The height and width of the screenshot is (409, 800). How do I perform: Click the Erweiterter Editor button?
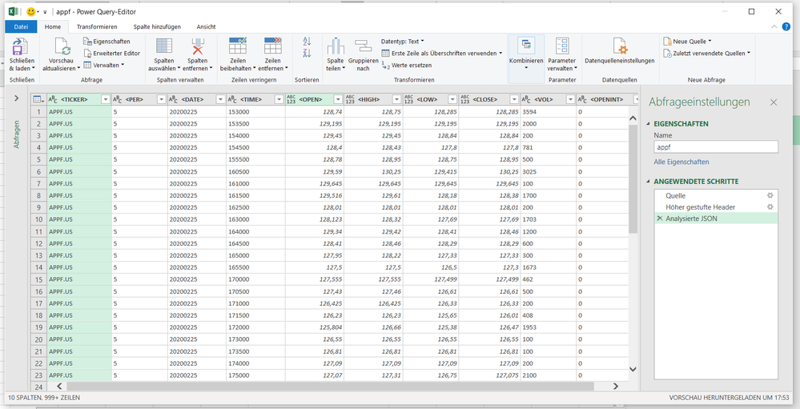111,53
